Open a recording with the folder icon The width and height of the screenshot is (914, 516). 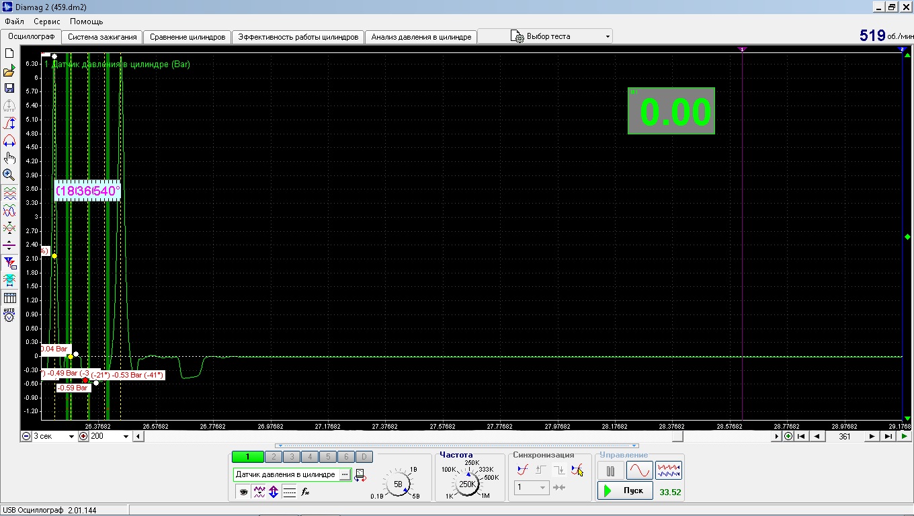tap(9, 71)
